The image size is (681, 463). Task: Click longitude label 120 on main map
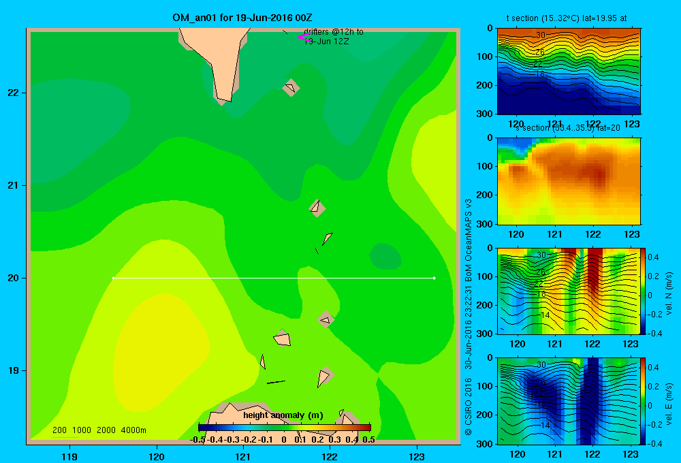(x=157, y=456)
